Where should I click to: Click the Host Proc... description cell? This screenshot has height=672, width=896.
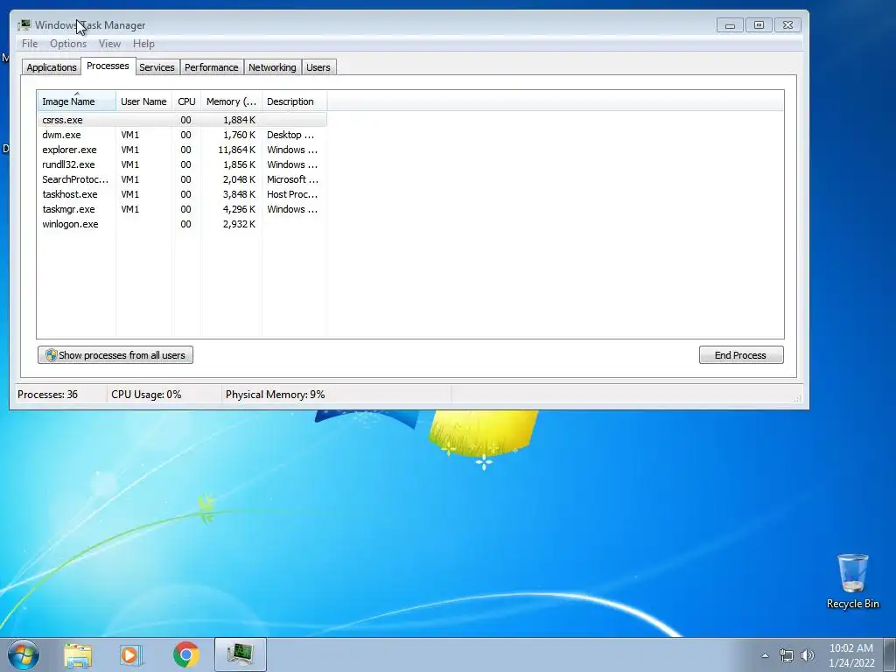[292, 194]
